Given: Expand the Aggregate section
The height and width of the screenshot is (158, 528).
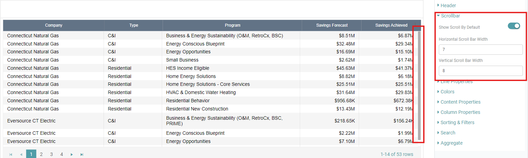Looking at the screenshot, I should tap(451, 143).
